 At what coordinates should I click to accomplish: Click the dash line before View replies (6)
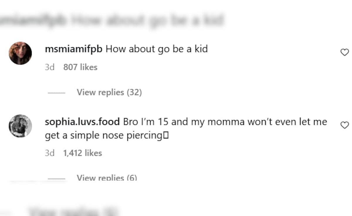coord(56,178)
